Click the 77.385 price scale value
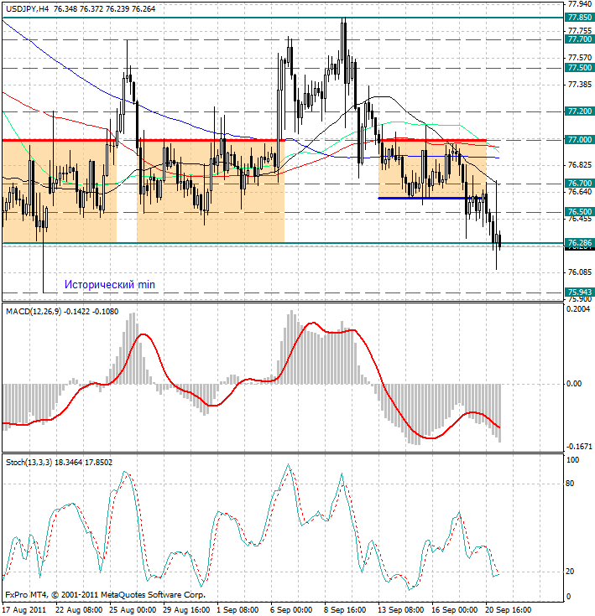This screenshot has width=595, height=616. click(x=580, y=85)
